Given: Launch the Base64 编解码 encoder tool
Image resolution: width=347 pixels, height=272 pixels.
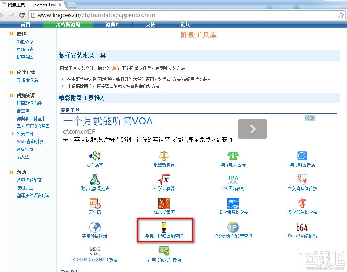Looking at the screenshot, I should [302, 230].
